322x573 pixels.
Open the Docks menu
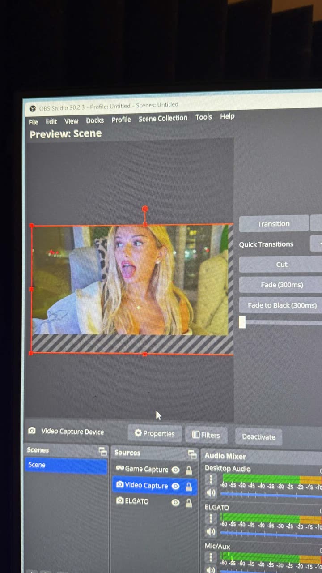(95, 120)
